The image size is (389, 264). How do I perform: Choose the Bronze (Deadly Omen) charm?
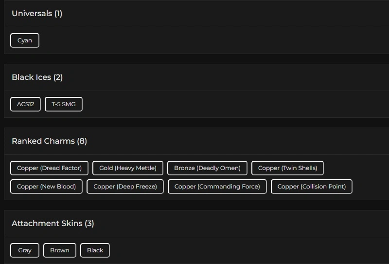click(x=207, y=168)
